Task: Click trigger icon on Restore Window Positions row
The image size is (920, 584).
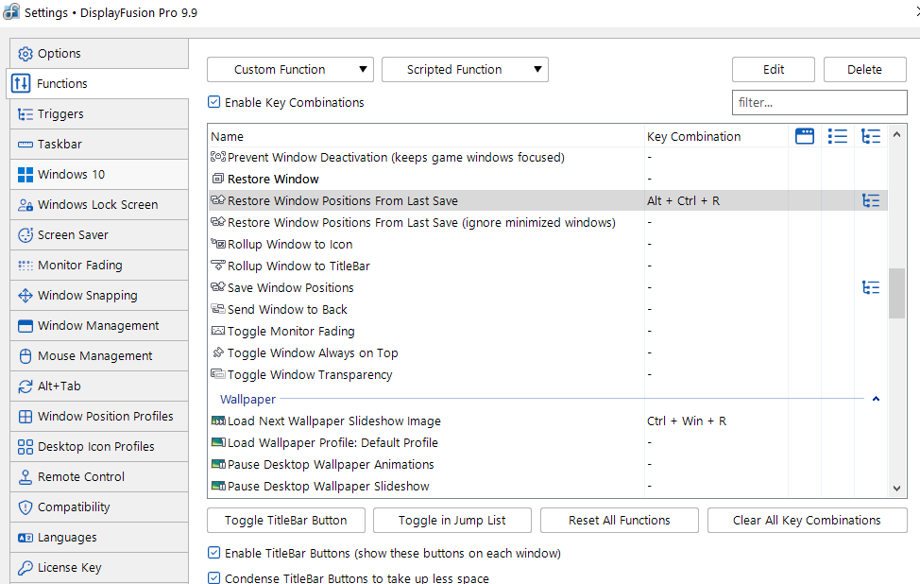Action: (871, 200)
